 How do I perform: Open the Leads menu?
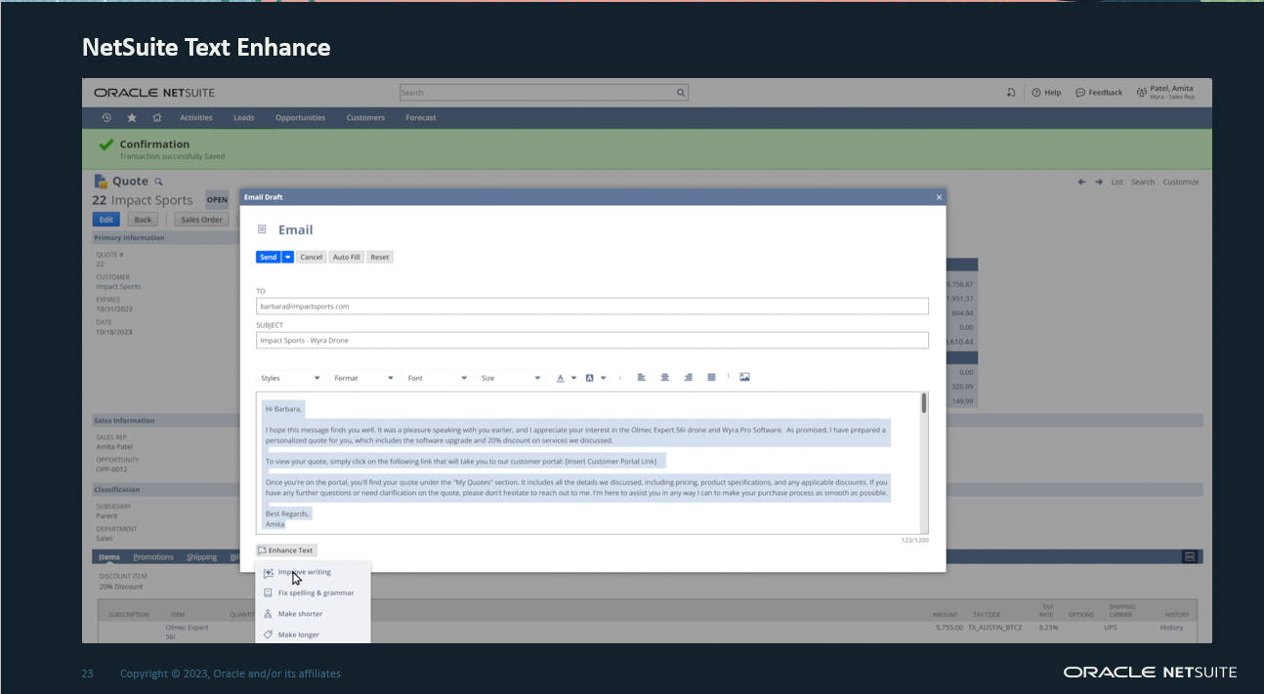(244, 118)
